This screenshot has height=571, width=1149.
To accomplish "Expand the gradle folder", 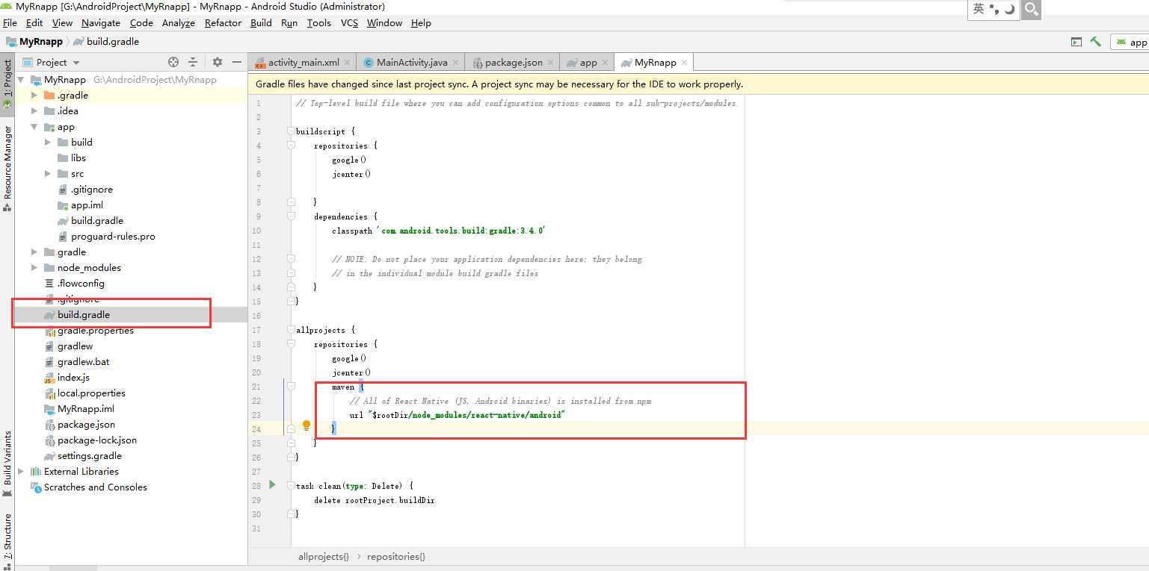I will pos(34,252).
